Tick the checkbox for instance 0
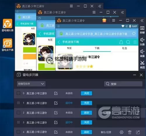 point(18,93)
